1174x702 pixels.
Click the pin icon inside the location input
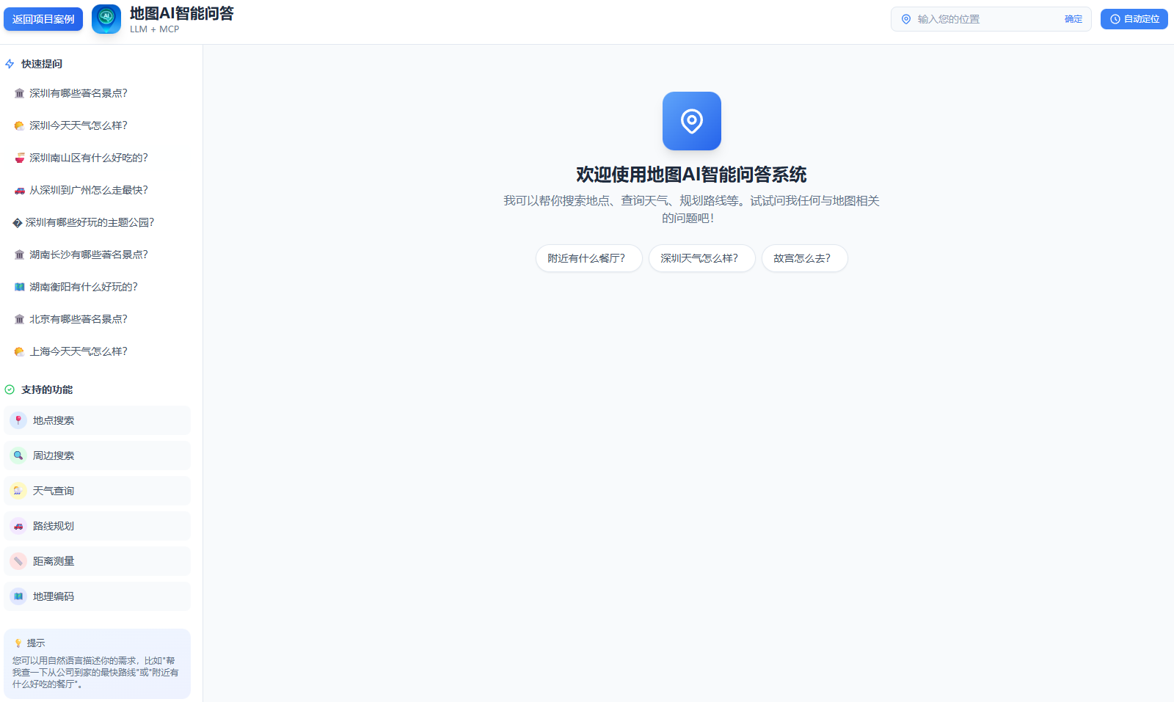(x=906, y=19)
